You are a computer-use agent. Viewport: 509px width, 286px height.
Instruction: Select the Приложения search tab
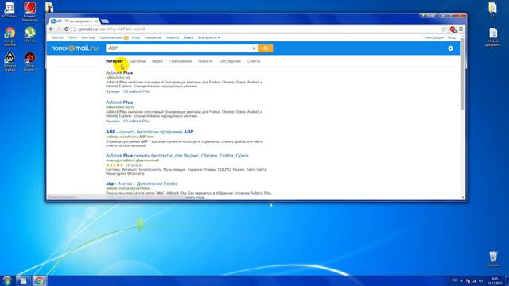point(181,61)
